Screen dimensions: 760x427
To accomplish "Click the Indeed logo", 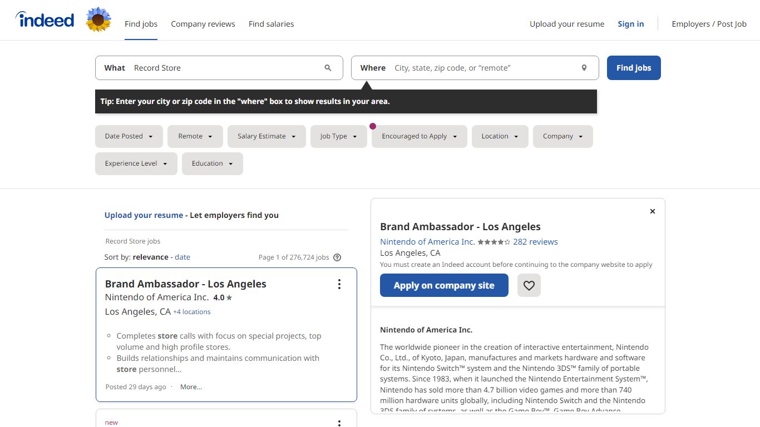I will [45, 20].
